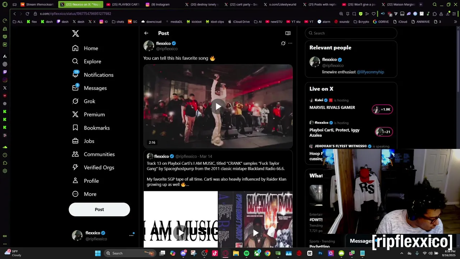Play the I AM MUSIC quoted video
Viewport: 460px width, 259px height.
(181, 233)
